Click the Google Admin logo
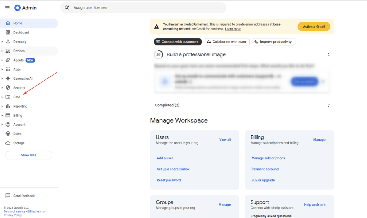The image size is (367, 218). pyautogui.click(x=26, y=8)
